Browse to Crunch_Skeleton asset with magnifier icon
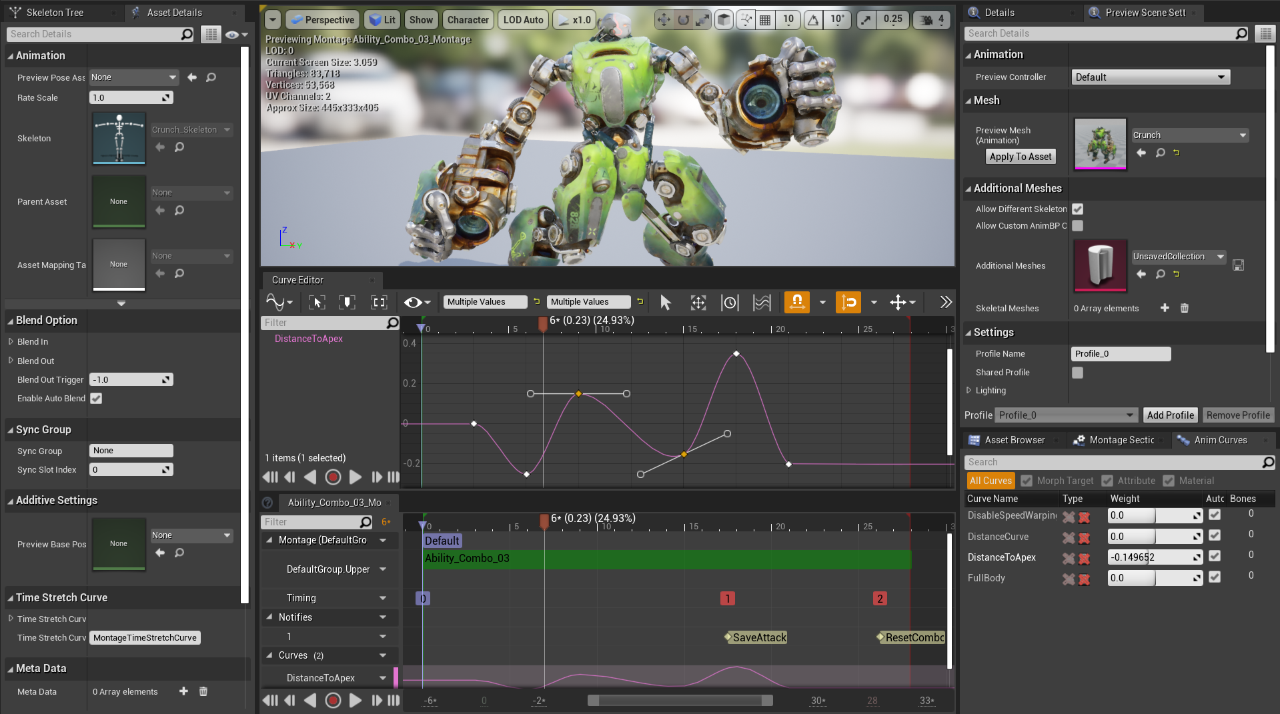This screenshot has width=1280, height=714. (179, 147)
